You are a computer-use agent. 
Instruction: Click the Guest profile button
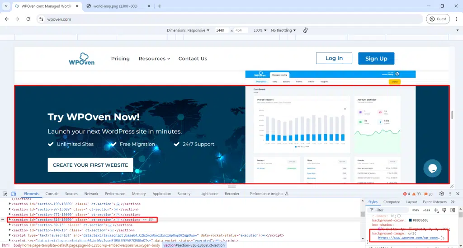click(x=439, y=19)
